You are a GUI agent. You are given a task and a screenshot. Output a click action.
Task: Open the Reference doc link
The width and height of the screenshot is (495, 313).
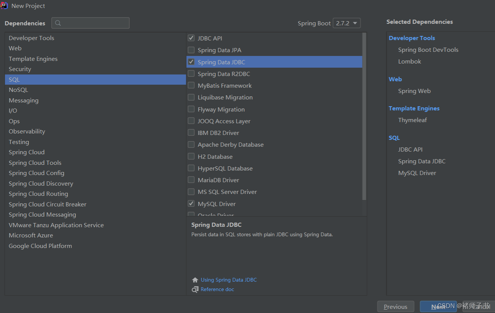(217, 290)
